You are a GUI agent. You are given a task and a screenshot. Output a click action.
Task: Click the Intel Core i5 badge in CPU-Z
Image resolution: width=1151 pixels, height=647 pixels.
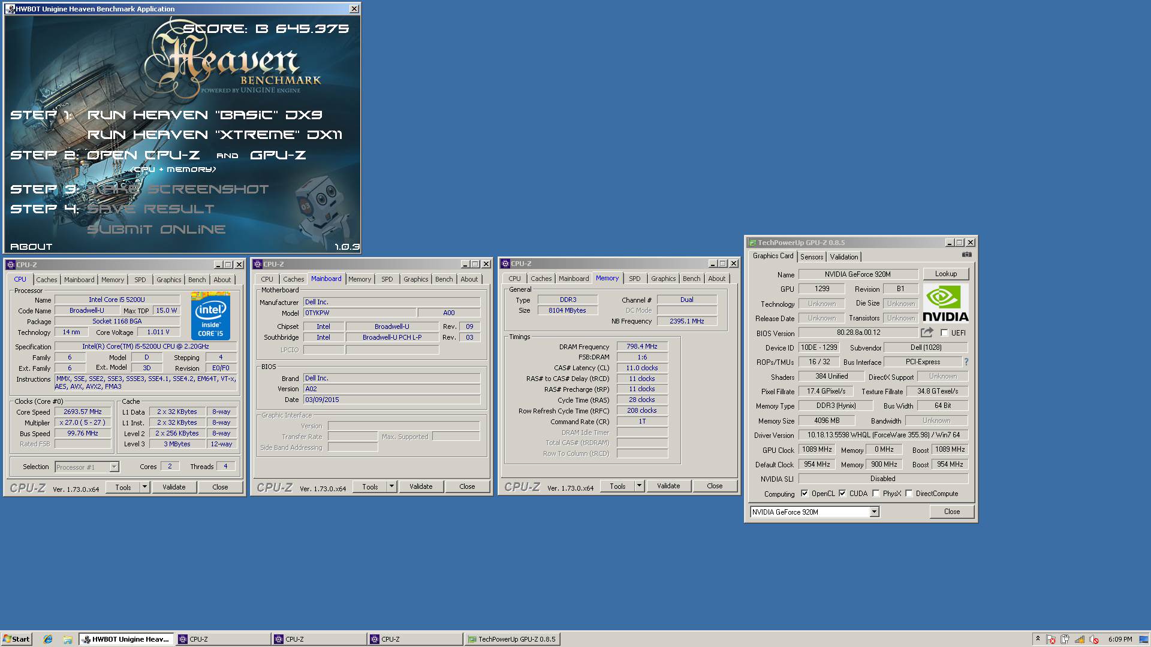pyautogui.click(x=210, y=316)
